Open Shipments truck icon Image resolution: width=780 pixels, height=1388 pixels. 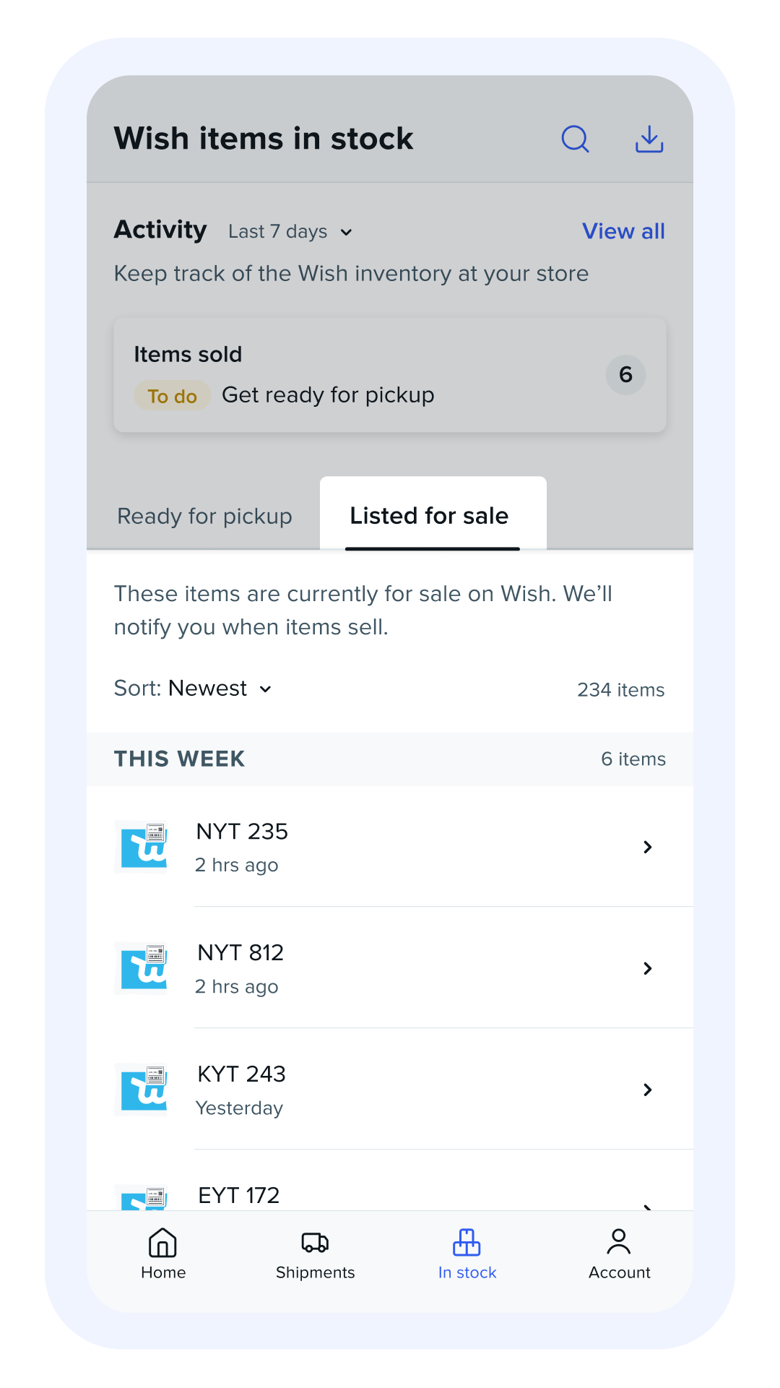315,1243
